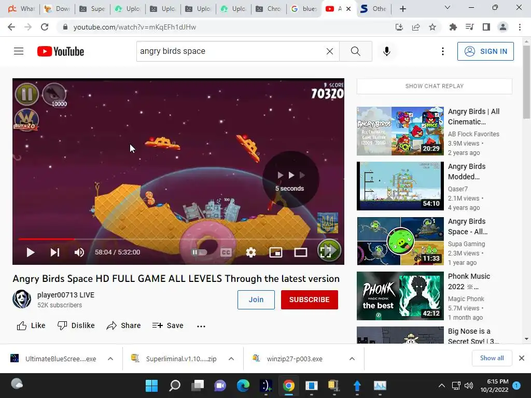
Task: Go back in browser history
Action: pos(11,27)
